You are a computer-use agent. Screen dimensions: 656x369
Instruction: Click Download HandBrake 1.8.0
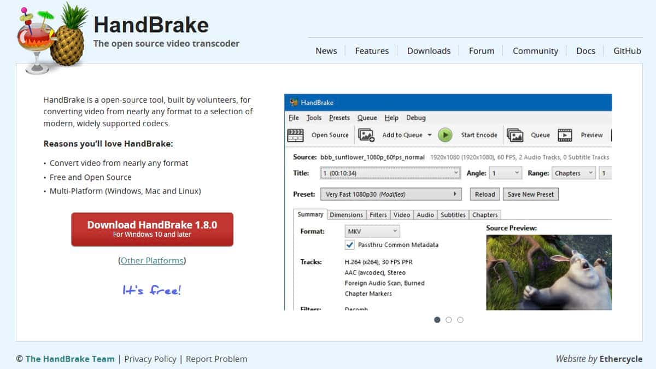point(151,229)
